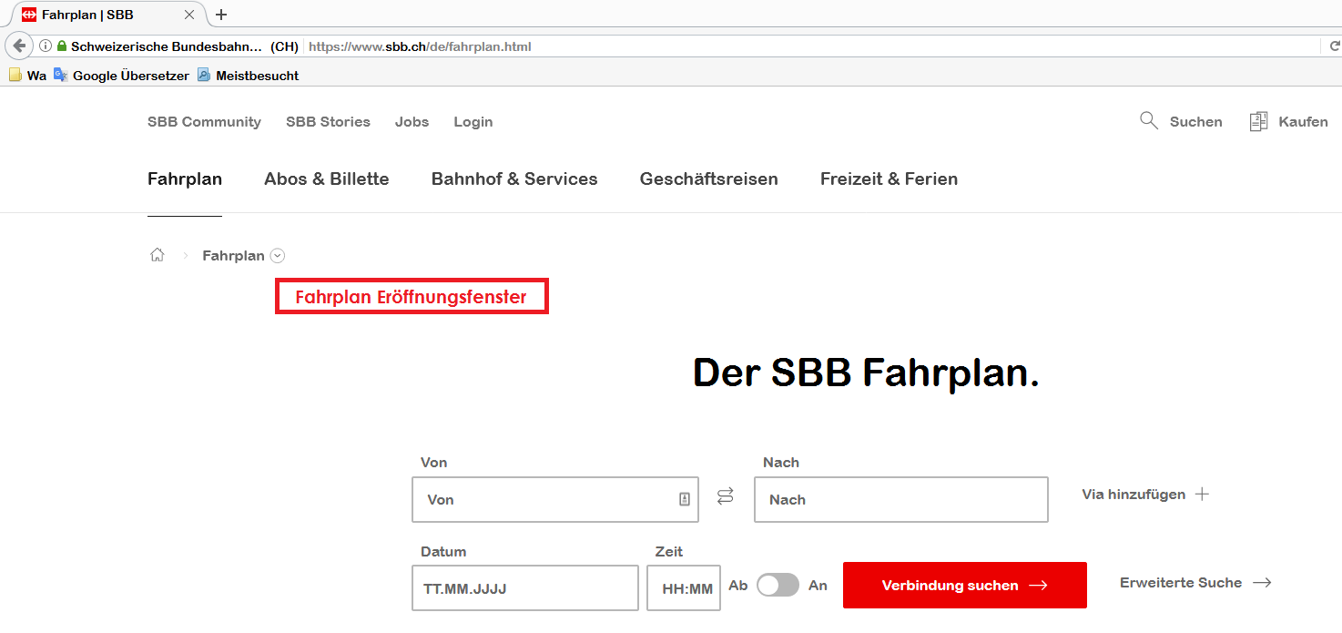The image size is (1342, 633).
Task: Click the Zeit HH:MM field
Action: tap(684, 587)
